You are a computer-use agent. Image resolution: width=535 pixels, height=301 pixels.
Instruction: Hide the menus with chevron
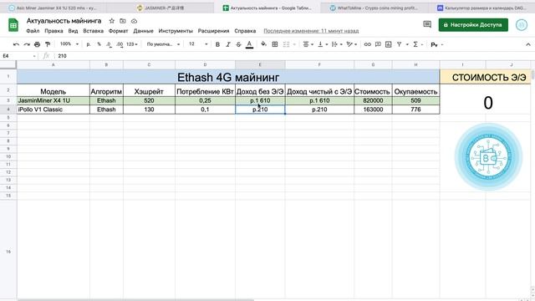coord(527,44)
